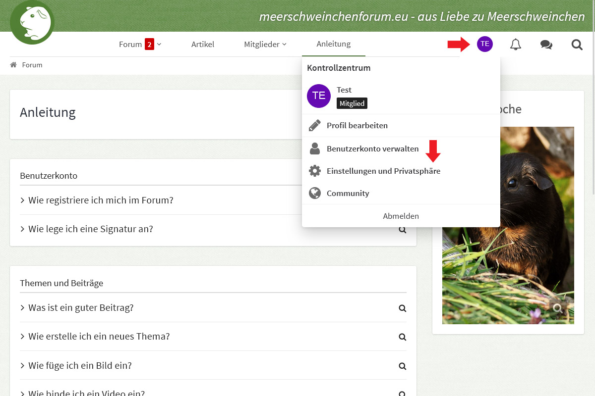
Task: Click the search magnifier in the header
Action: pyautogui.click(x=577, y=45)
